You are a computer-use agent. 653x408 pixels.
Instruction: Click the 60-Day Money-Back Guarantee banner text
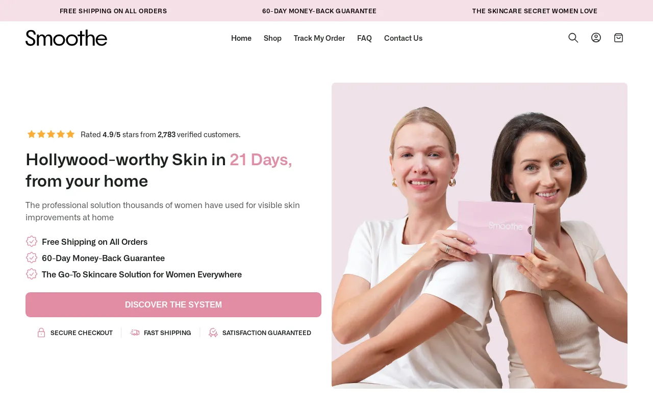tap(319, 11)
